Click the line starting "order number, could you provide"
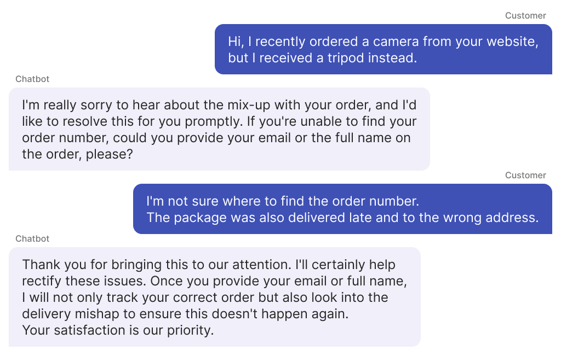The image size is (561, 362). 216,138
